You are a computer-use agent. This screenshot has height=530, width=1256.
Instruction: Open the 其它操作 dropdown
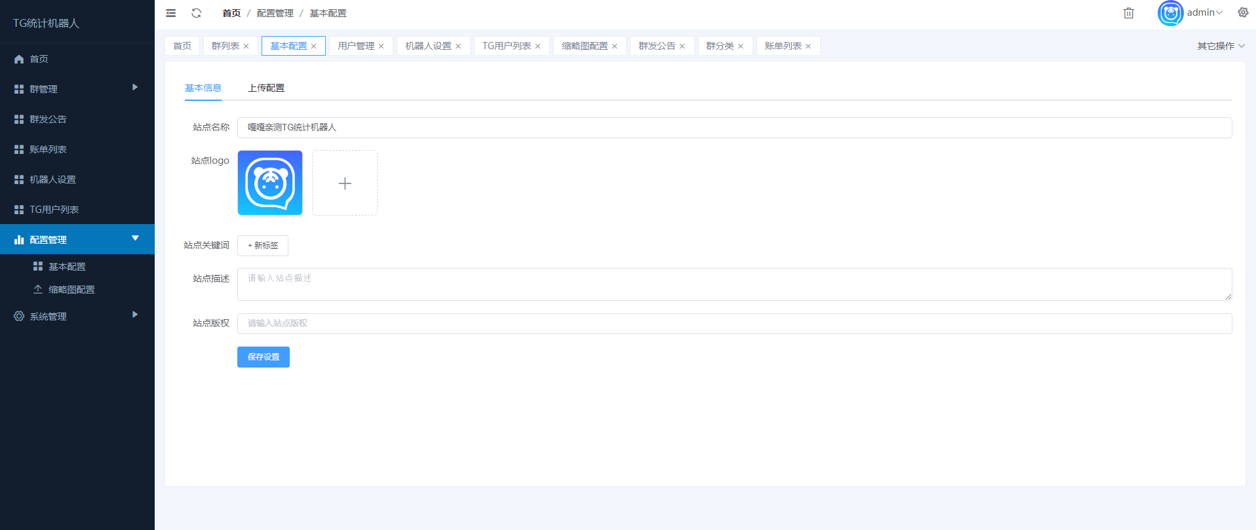1220,46
